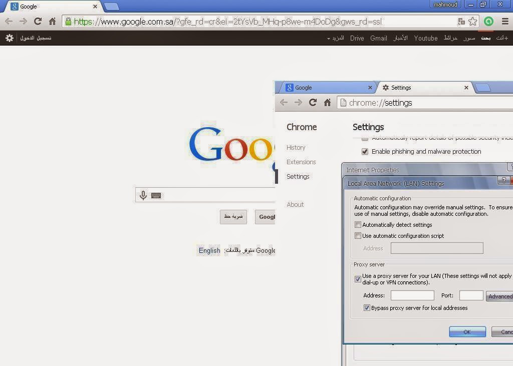
Task: Click أنت+ link on Google bar
Action: [x=502, y=38]
